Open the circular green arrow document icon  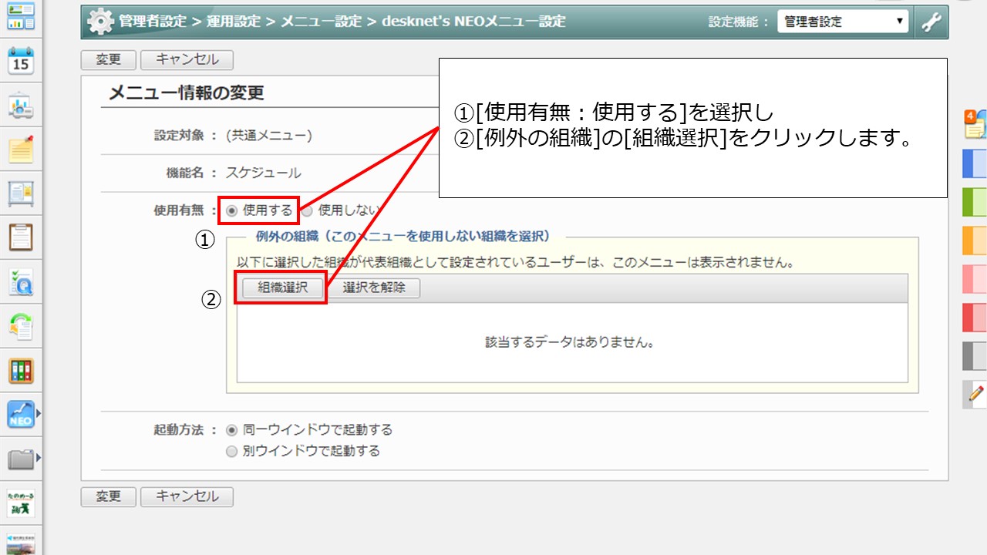pos(21,326)
